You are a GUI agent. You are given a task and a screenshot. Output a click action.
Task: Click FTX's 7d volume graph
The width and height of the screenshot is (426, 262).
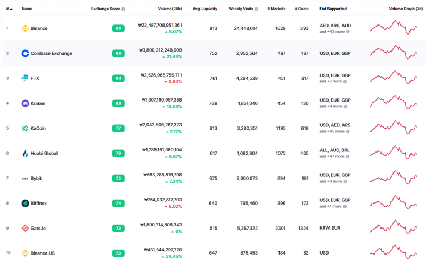393,77
